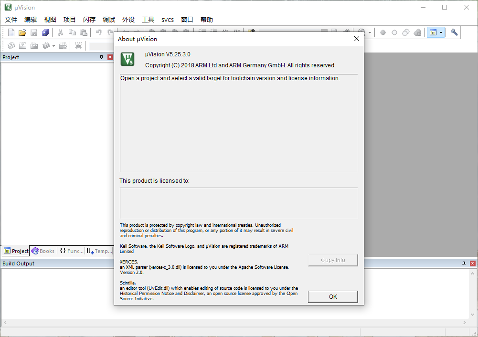The image size is (478, 337).
Task: Click the Insert Breakpoint circle icon
Action: tap(383, 32)
